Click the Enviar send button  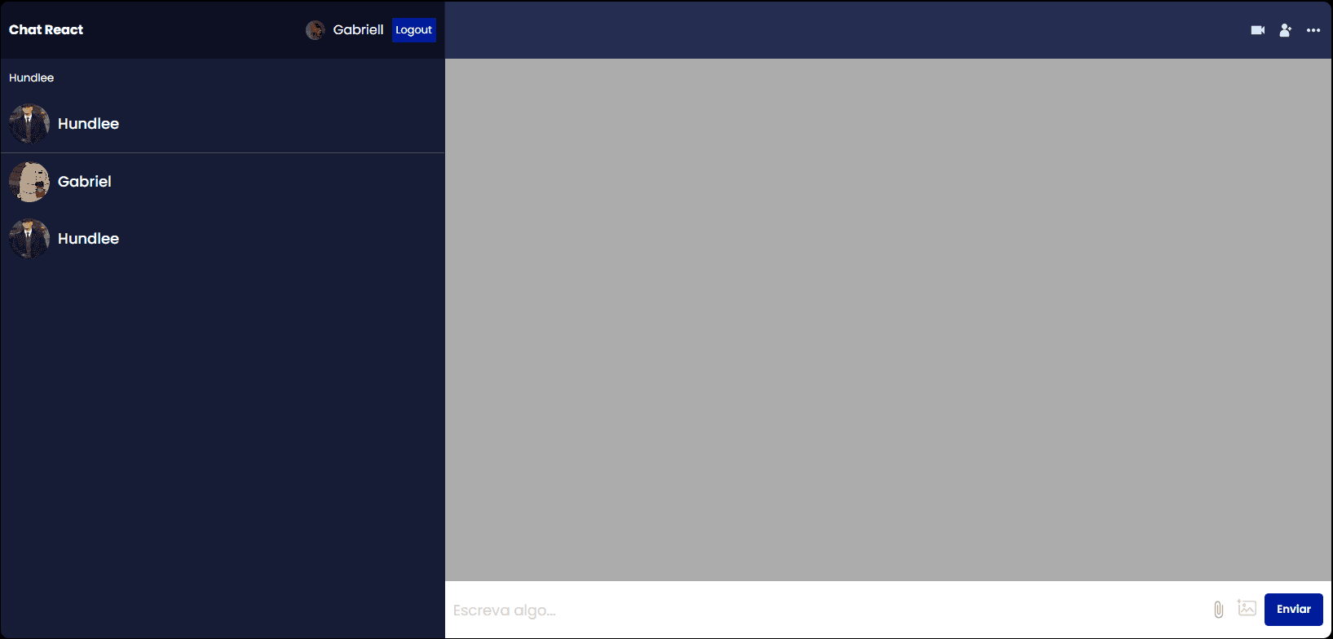coord(1294,610)
